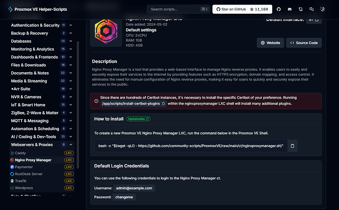Copy the default interface port value
Screen dimensions: 339x210
(x=317, y=20)
